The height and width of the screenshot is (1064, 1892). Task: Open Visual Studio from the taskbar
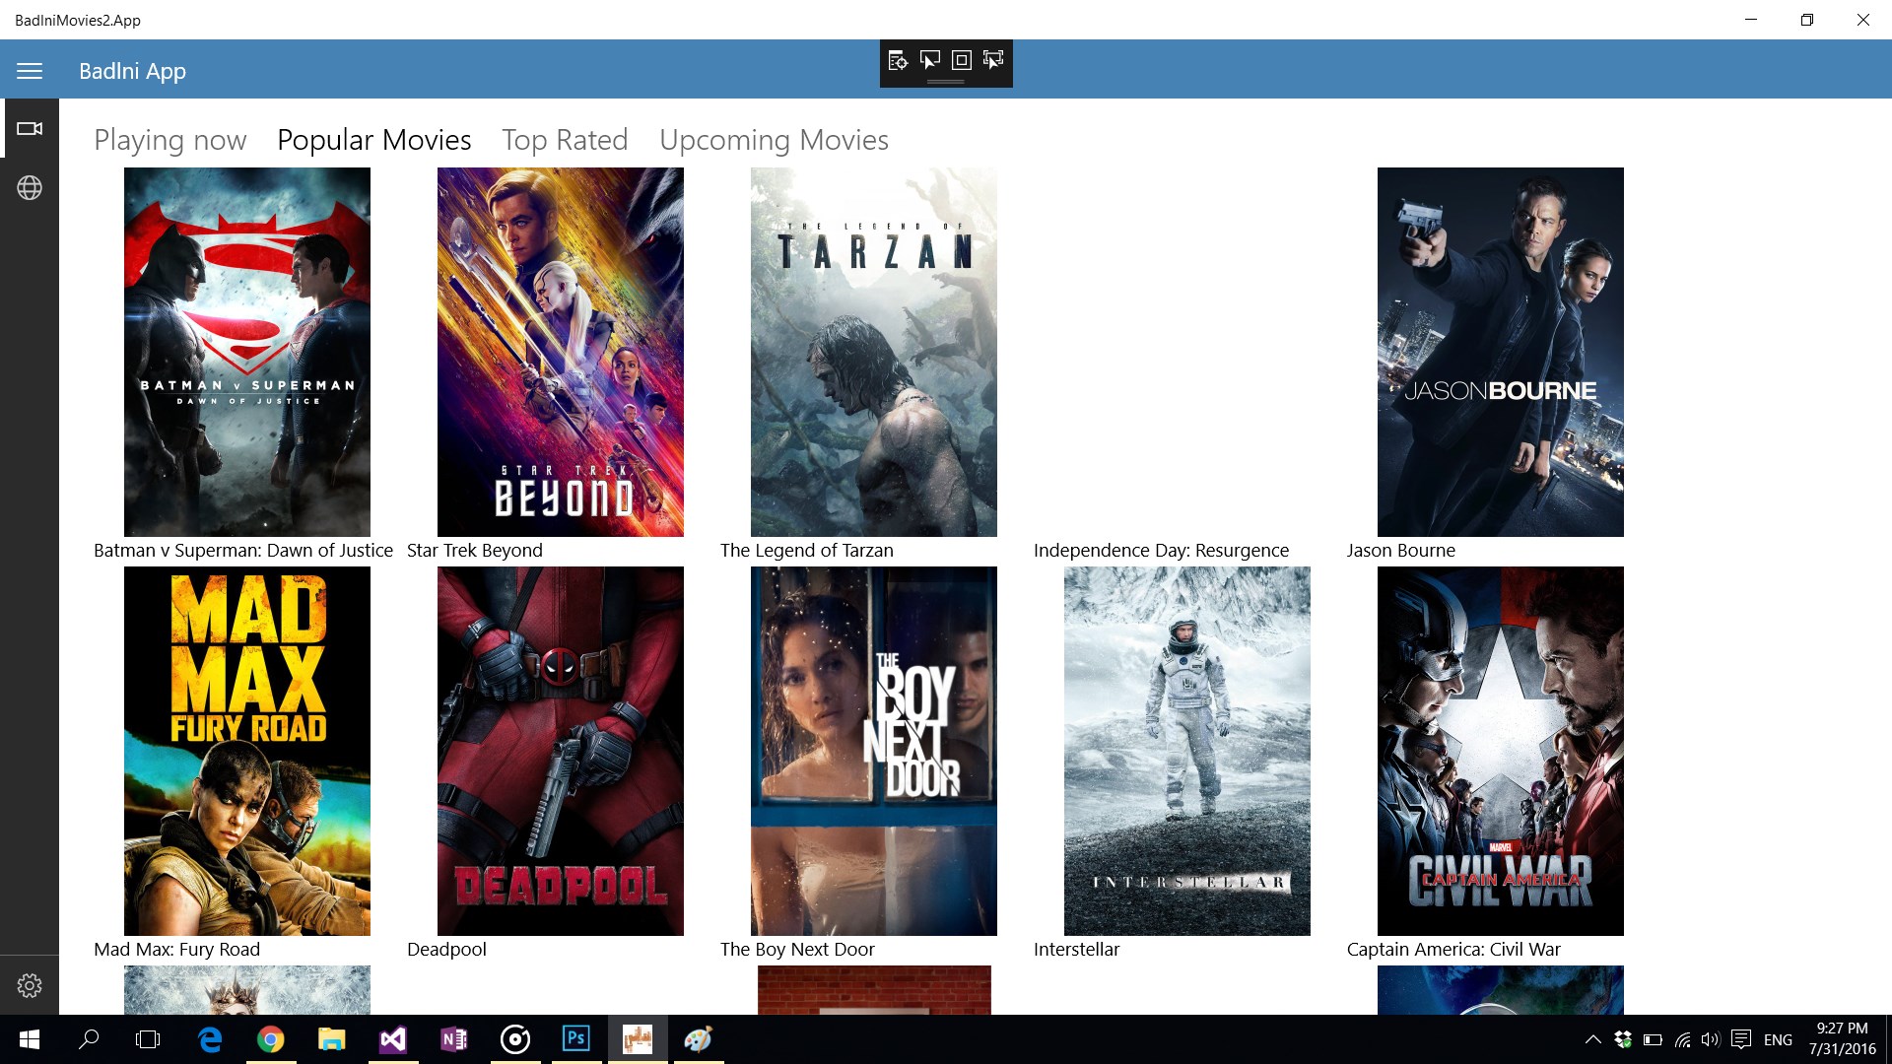click(393, 1039)
